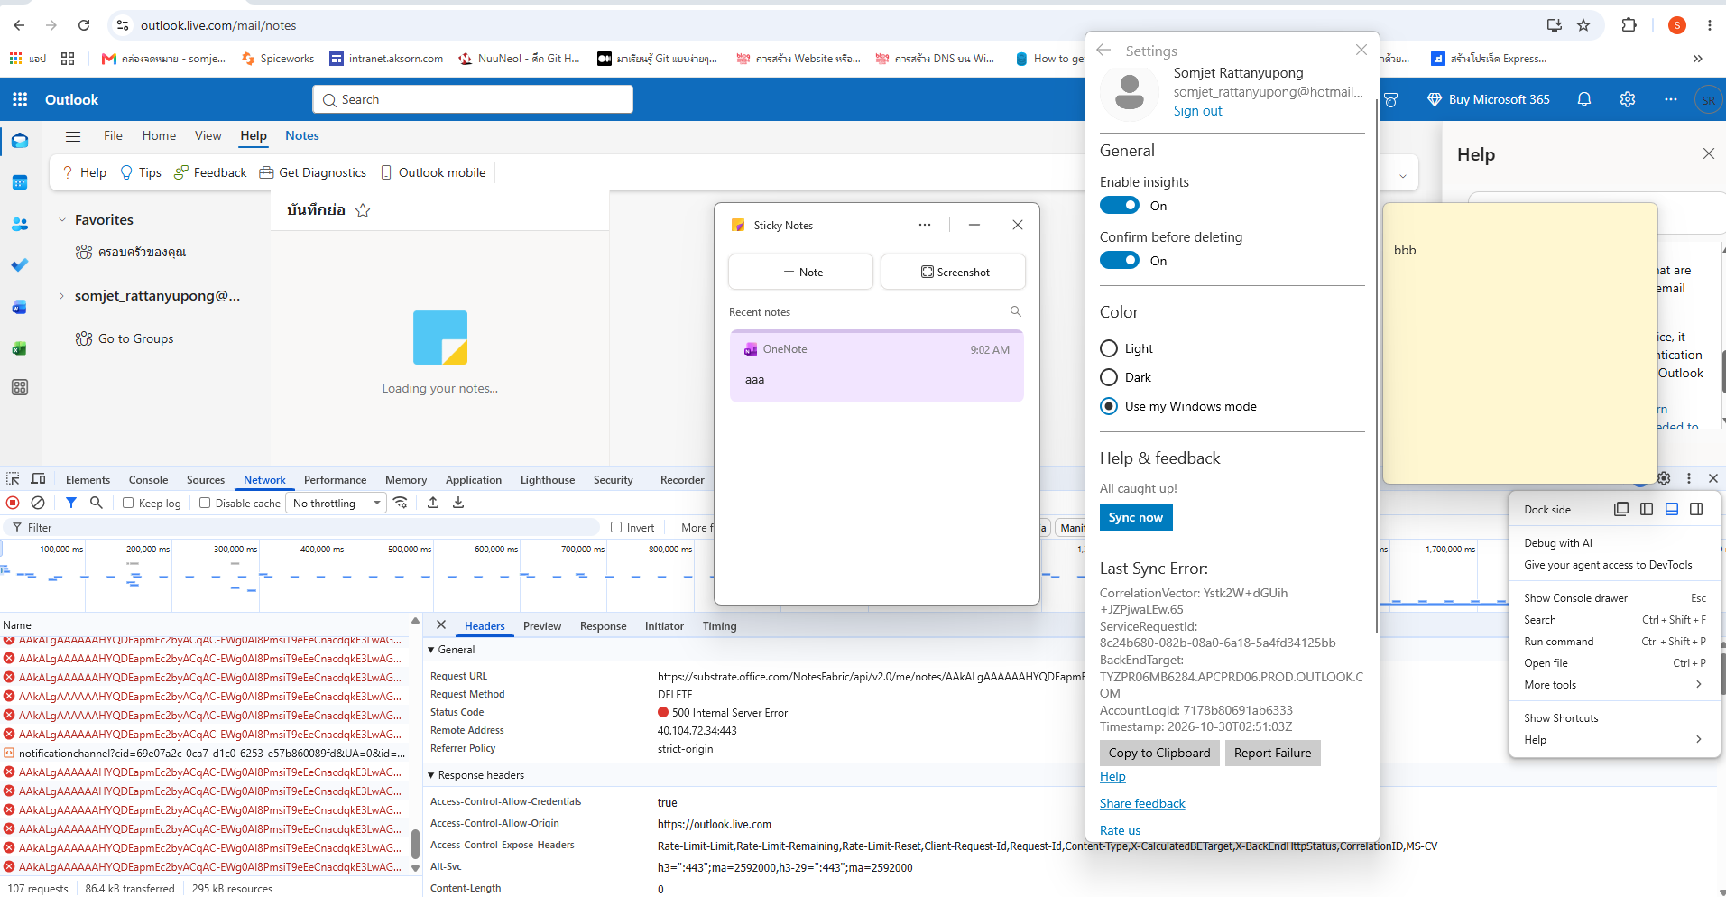Switch to the Console tab in DevTools
This screenshot has width=1726, height=897.
[x=148, y=480]
